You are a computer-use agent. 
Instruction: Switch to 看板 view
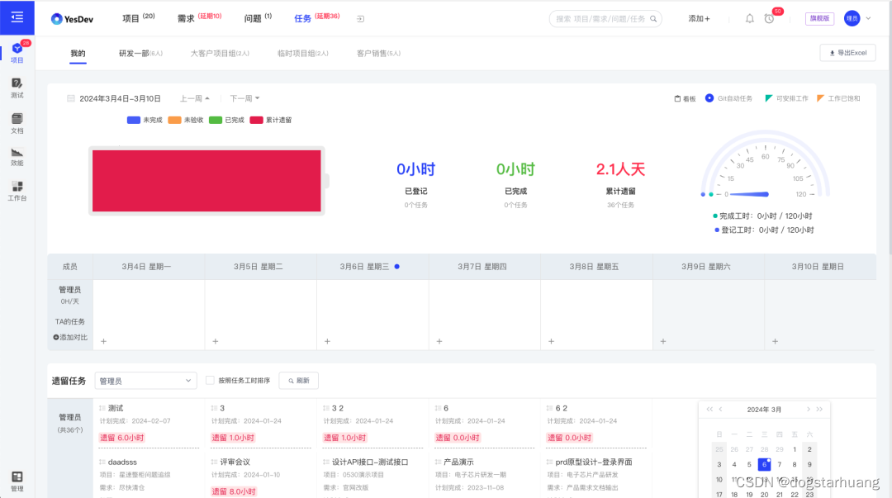(685, 97)
